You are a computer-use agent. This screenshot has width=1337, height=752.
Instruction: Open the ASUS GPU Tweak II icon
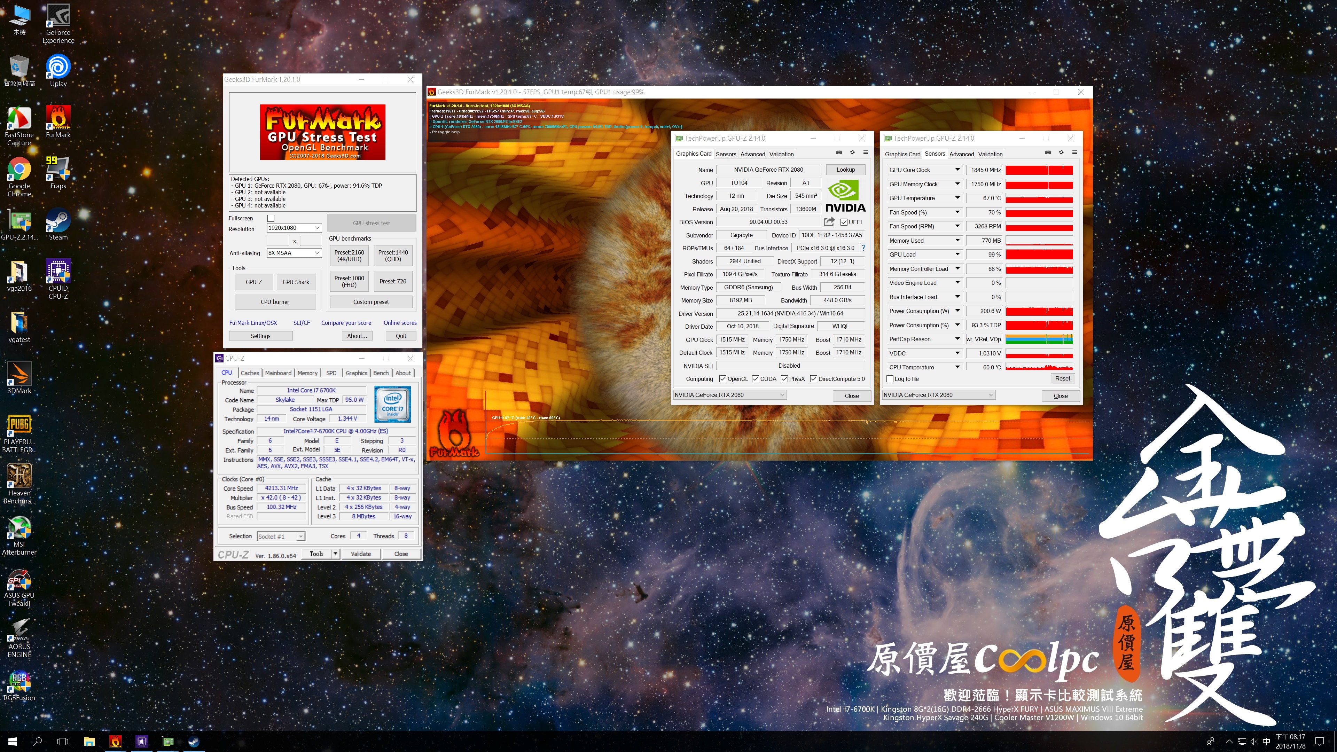[19, 587]
